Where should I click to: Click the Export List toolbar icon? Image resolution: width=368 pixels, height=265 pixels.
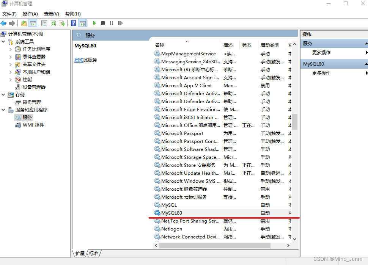click(62, 23)
